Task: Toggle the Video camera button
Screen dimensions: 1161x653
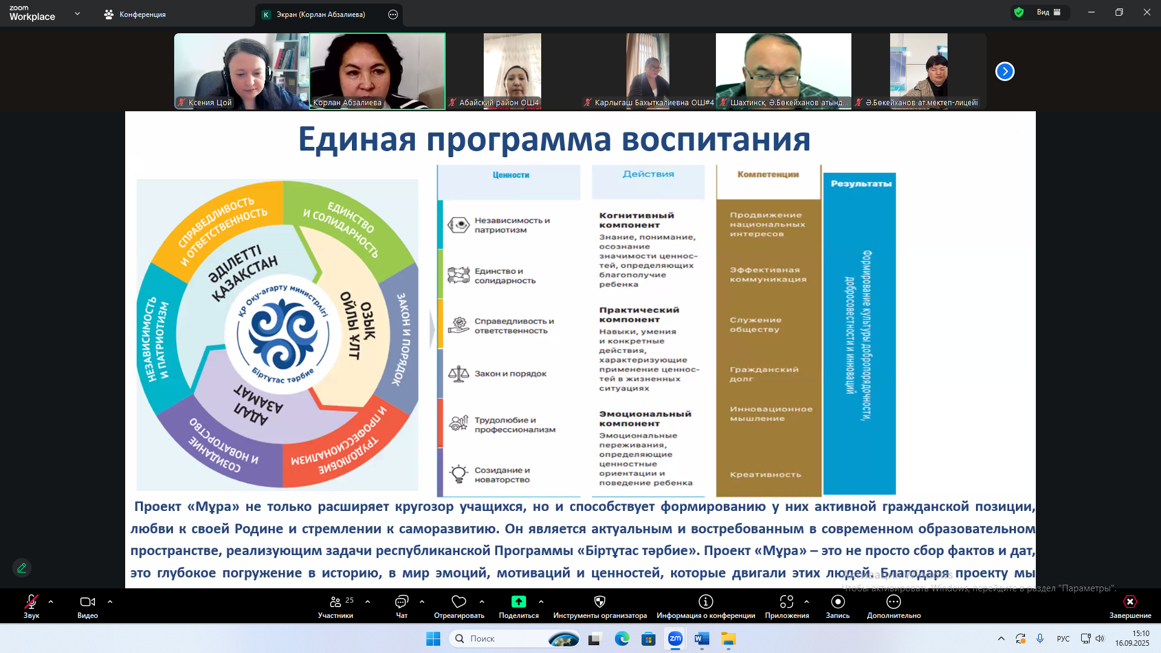Action: [x=87, y=602]
